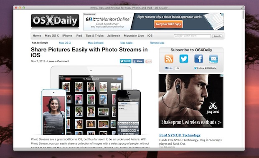259x158 pixels.
Task: Click the vertical scrollbar thumb
Action: coord(243,15)
